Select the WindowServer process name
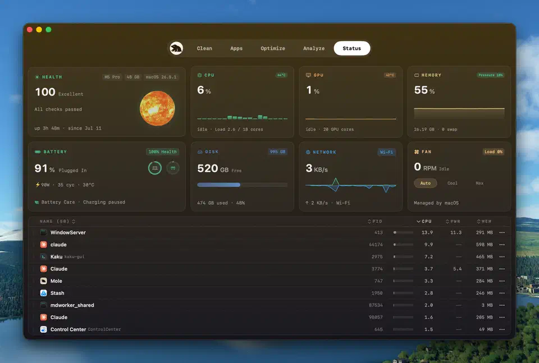 68,232
